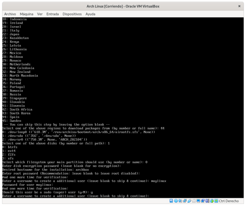Click the '2: f2fs' filesystem line
This screenshot has width=246, height=206.
[x=9, y=154]
